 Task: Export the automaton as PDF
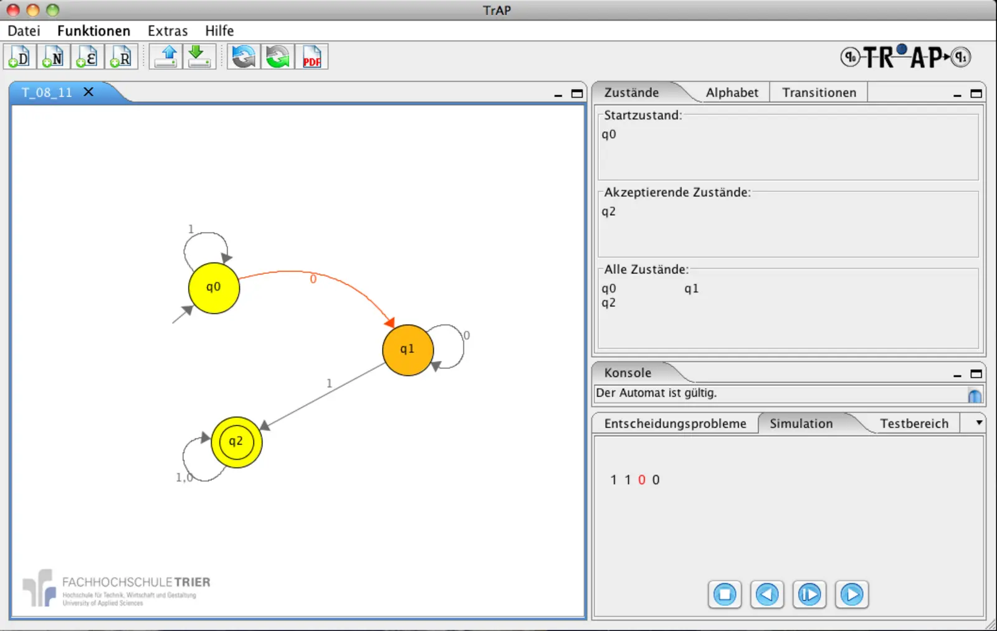pos(311,57)
